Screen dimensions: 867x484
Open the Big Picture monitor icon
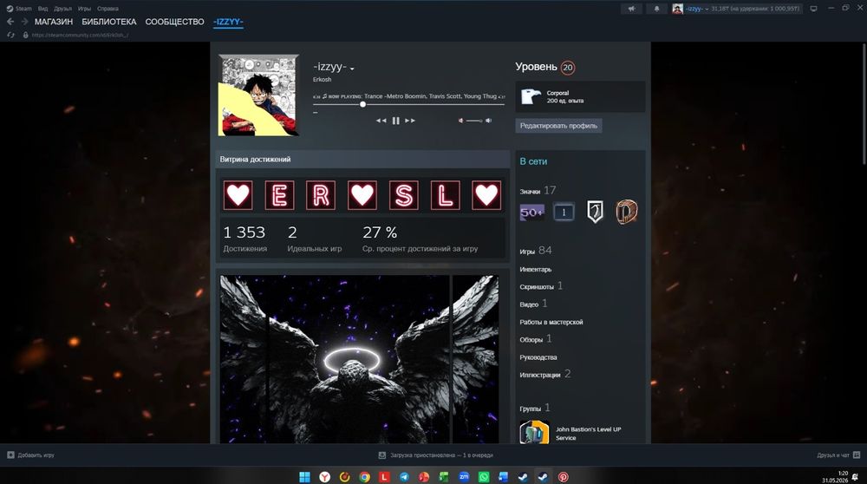tap(813, 9)
